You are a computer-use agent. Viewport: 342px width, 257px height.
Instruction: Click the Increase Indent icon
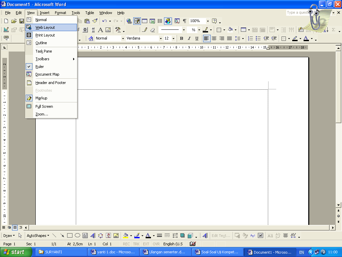tap(274, 38)
